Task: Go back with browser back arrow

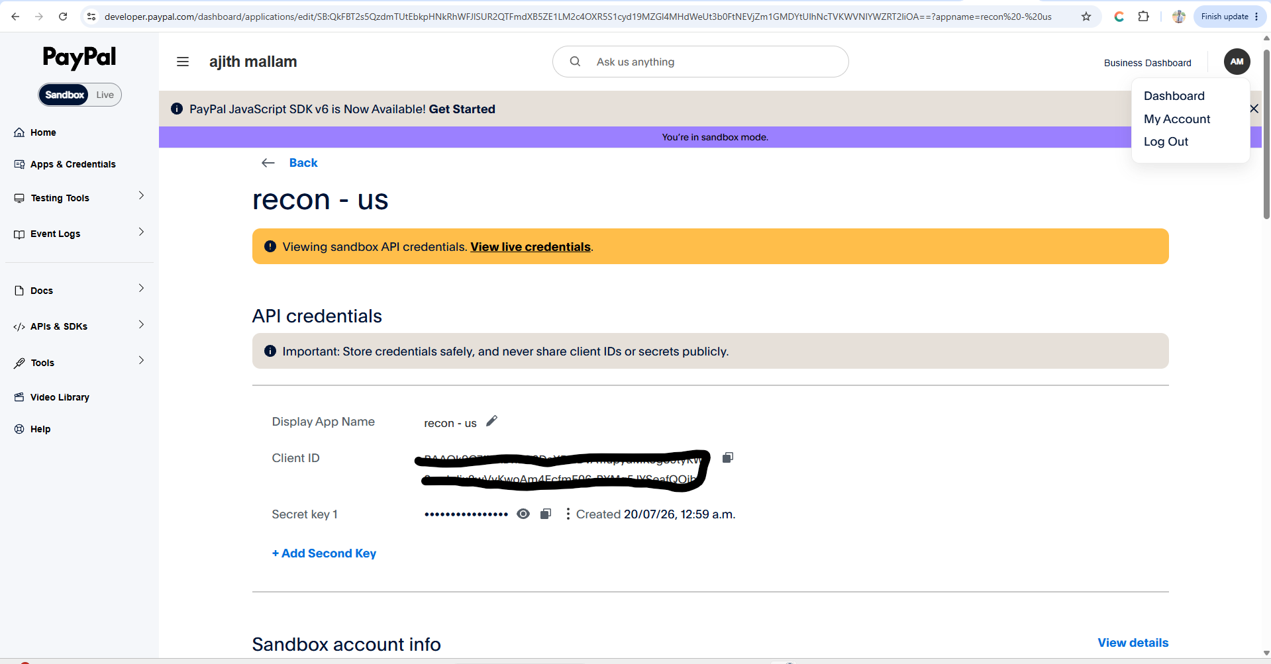Action: coord(15,17)
